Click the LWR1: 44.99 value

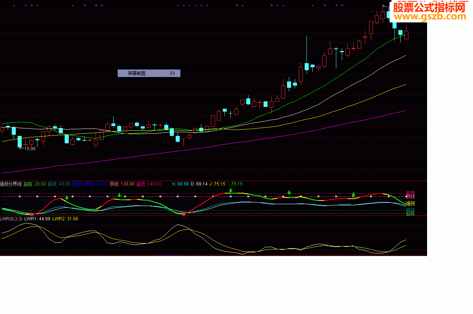pyautogui.click(x=37, y=219)
